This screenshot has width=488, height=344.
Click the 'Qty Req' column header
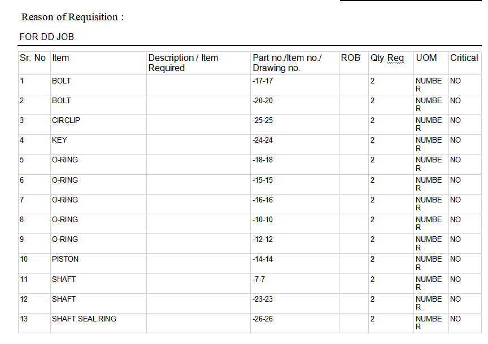[x=387, y=58]
